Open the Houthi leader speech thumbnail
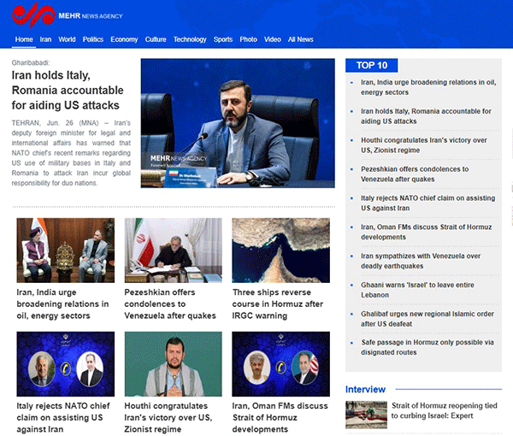This screenshot has width=513, height=436. [x=173, y=364]
